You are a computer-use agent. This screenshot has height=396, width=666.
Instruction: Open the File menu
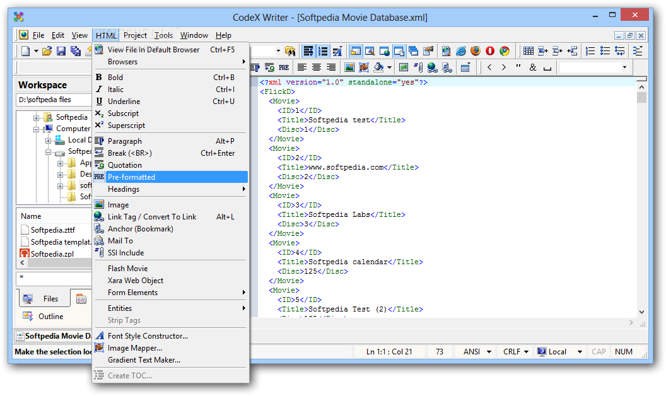(x=38, y=35)
